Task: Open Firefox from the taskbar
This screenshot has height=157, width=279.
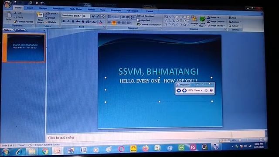Action: [x=145, y=148]
